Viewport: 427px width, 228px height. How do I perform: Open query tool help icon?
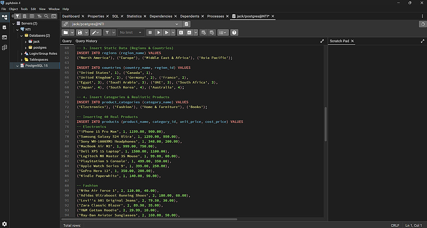click(234, 32)
